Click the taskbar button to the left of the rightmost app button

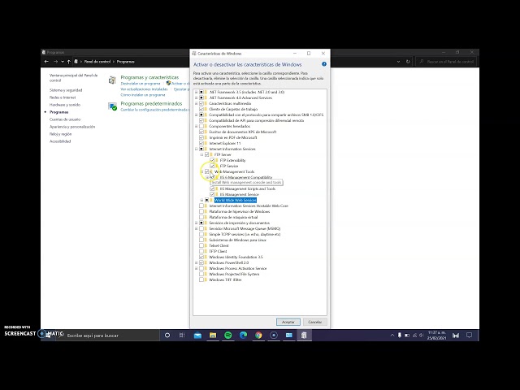tap(289, 336)
